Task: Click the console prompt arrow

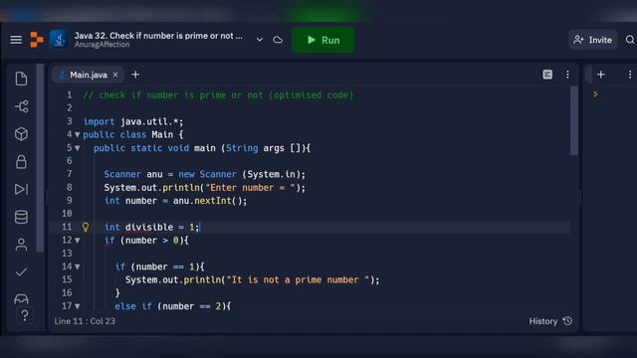Action: pos(595,94)
